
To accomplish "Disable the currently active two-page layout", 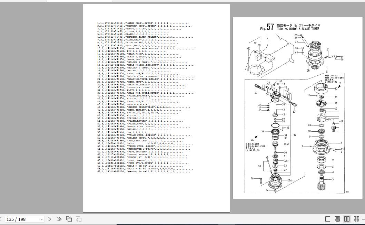I will point(346,219).
